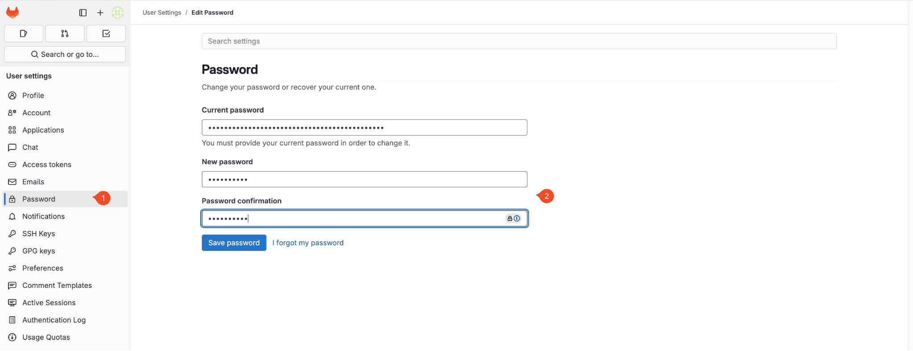Open the plus create-new menu
Screen dimensions: 913x351
pos(100,13)
